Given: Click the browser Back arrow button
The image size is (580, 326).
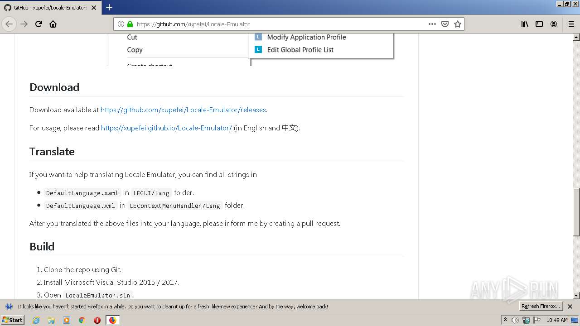Looking at the screenshot, I should coord(9,24).
